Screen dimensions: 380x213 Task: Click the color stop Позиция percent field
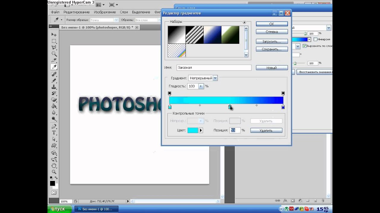point(235,130)
